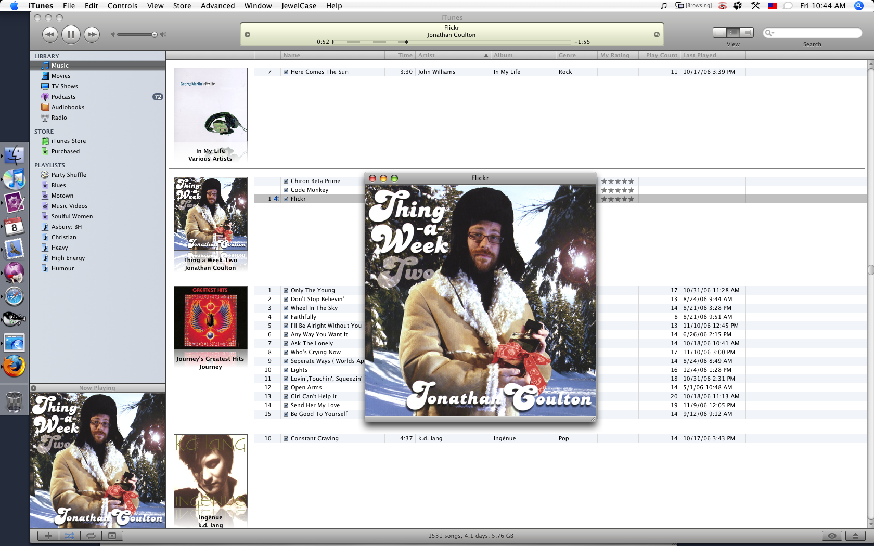The height and width of the screenshot is (546, 874).
Task: Uncheck Here Comes The Sun checkbox
Action: pos(286,72)
